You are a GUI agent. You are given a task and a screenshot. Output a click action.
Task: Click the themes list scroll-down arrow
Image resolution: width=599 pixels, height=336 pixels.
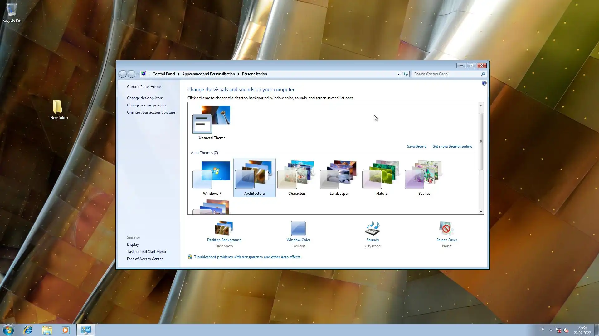click(x=481, y=212)
